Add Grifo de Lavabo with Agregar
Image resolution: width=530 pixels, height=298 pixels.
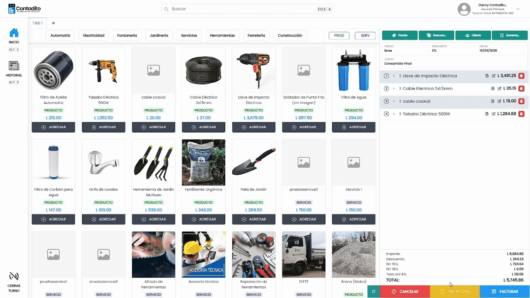(104, 219)
